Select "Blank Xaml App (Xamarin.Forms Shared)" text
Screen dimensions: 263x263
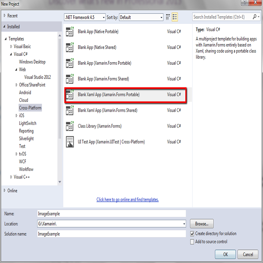pyautogui.click(x=108, y=110)
